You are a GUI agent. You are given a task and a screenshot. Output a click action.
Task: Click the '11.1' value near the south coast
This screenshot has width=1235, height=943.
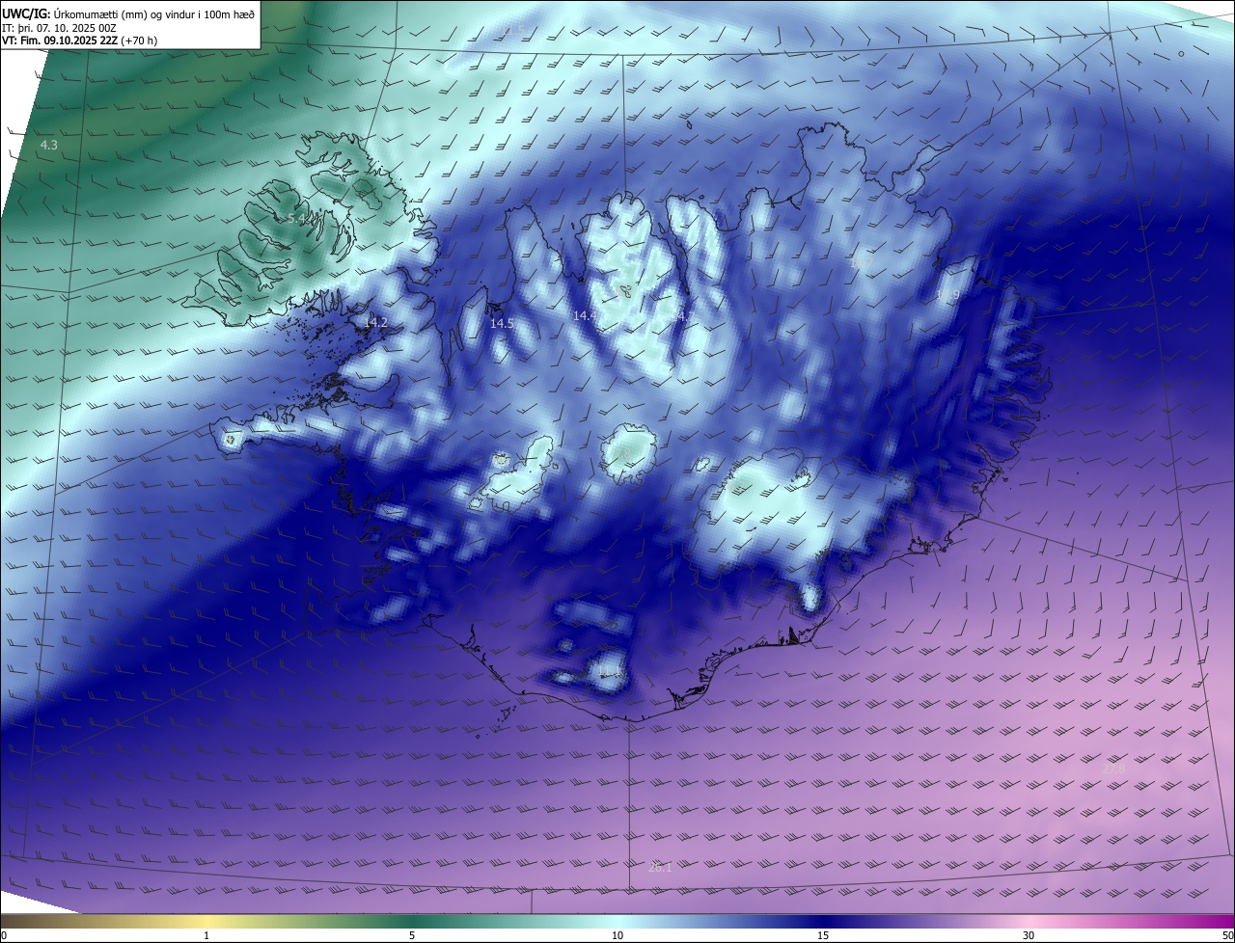[x=610, y=672]
